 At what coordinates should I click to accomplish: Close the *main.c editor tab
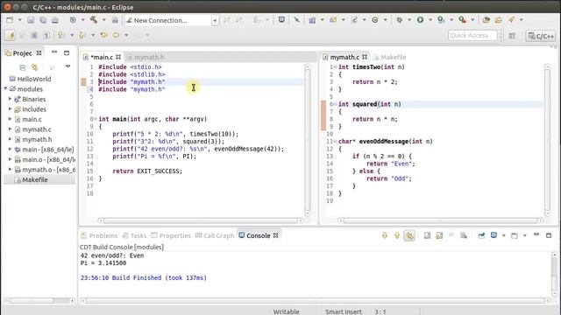pos(118,57)
